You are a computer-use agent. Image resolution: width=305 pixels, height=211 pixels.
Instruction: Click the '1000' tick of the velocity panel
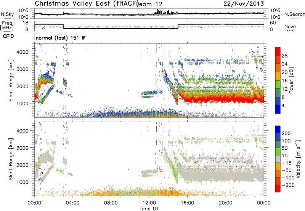pos(22,182)
